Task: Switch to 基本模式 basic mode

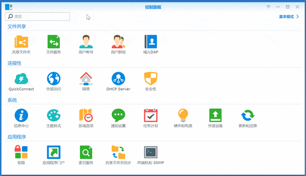Action: (286, 17)
